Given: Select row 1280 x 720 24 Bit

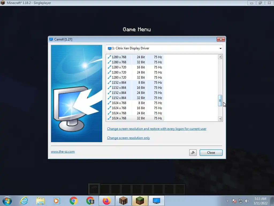Looking at the screenshot, I should click(x=135, y=72).
